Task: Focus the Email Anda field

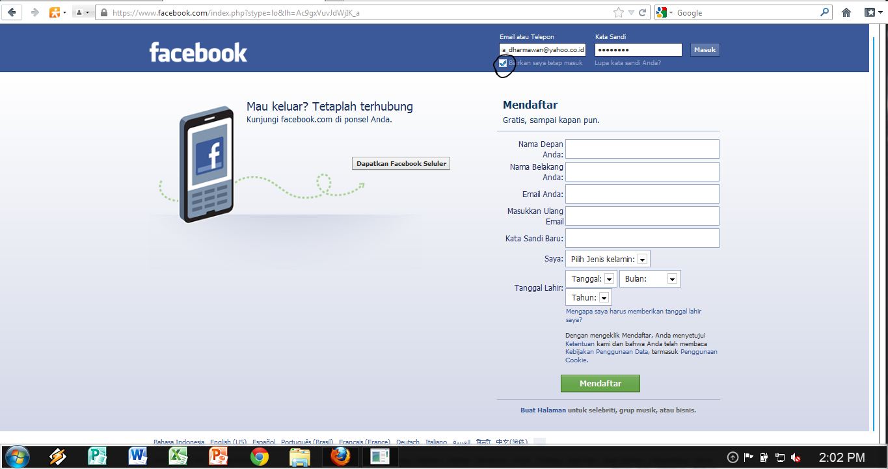Action: pyautogui.click(x=642, y=194)
